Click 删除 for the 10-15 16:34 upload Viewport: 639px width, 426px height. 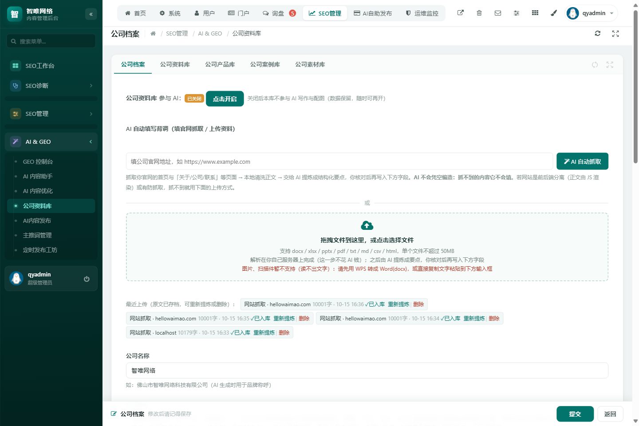pyautogui.click(x=494, y=319)
